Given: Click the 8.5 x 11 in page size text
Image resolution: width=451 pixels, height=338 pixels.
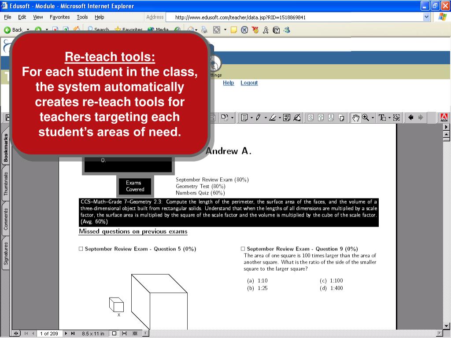Looking at the screenshot, I should 93,334.
